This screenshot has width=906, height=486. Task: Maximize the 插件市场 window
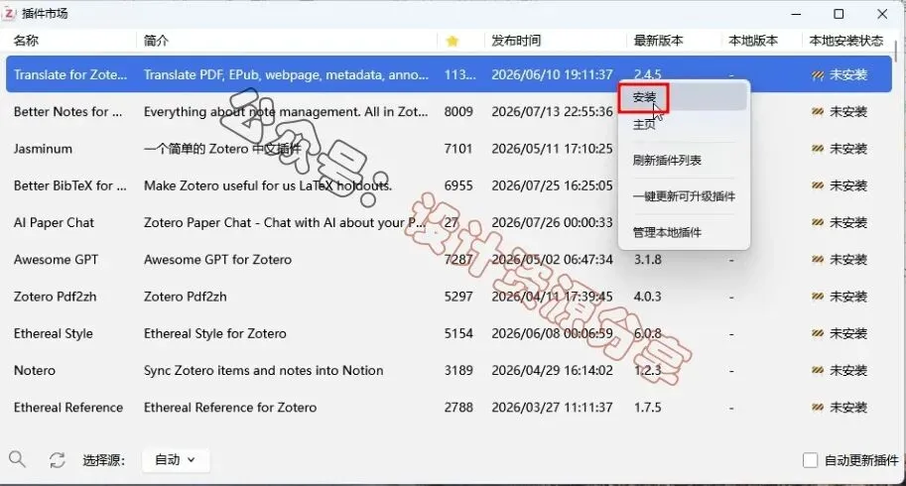pos(839,13)
